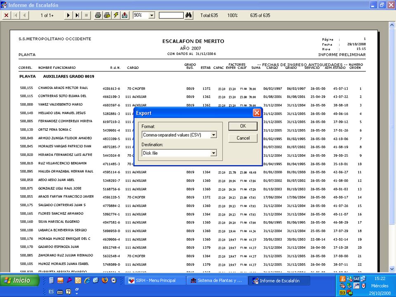Launch Internet Explorer from quick launch

coord(87,280)
